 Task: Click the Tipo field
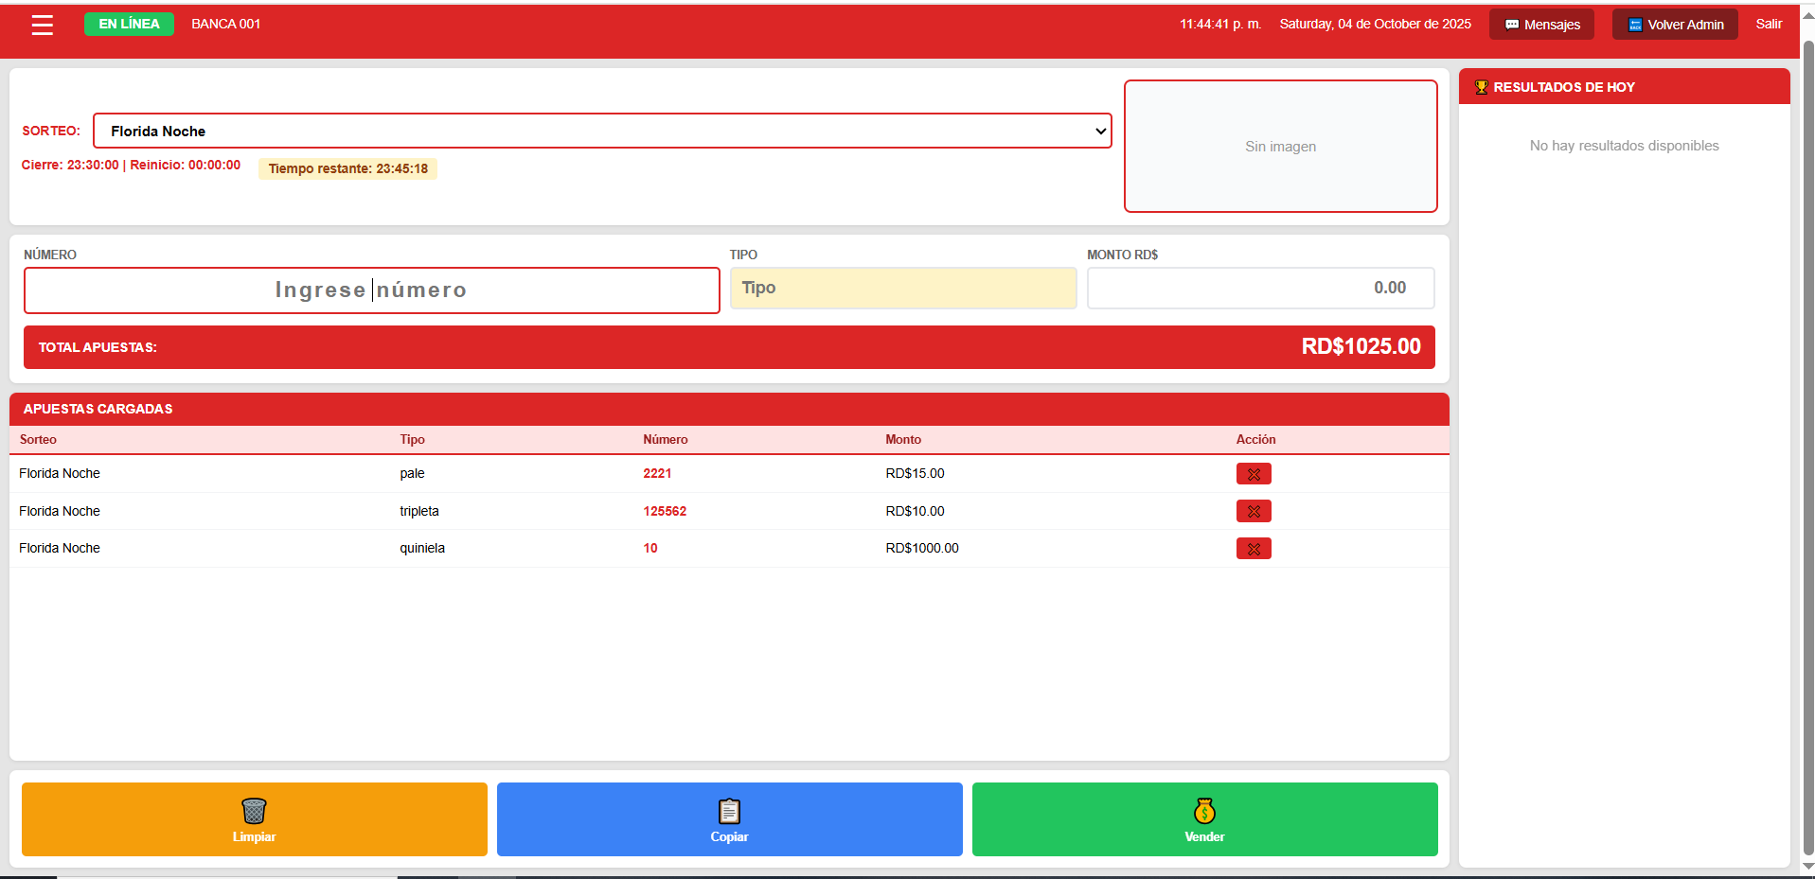[x=902, y=289]
